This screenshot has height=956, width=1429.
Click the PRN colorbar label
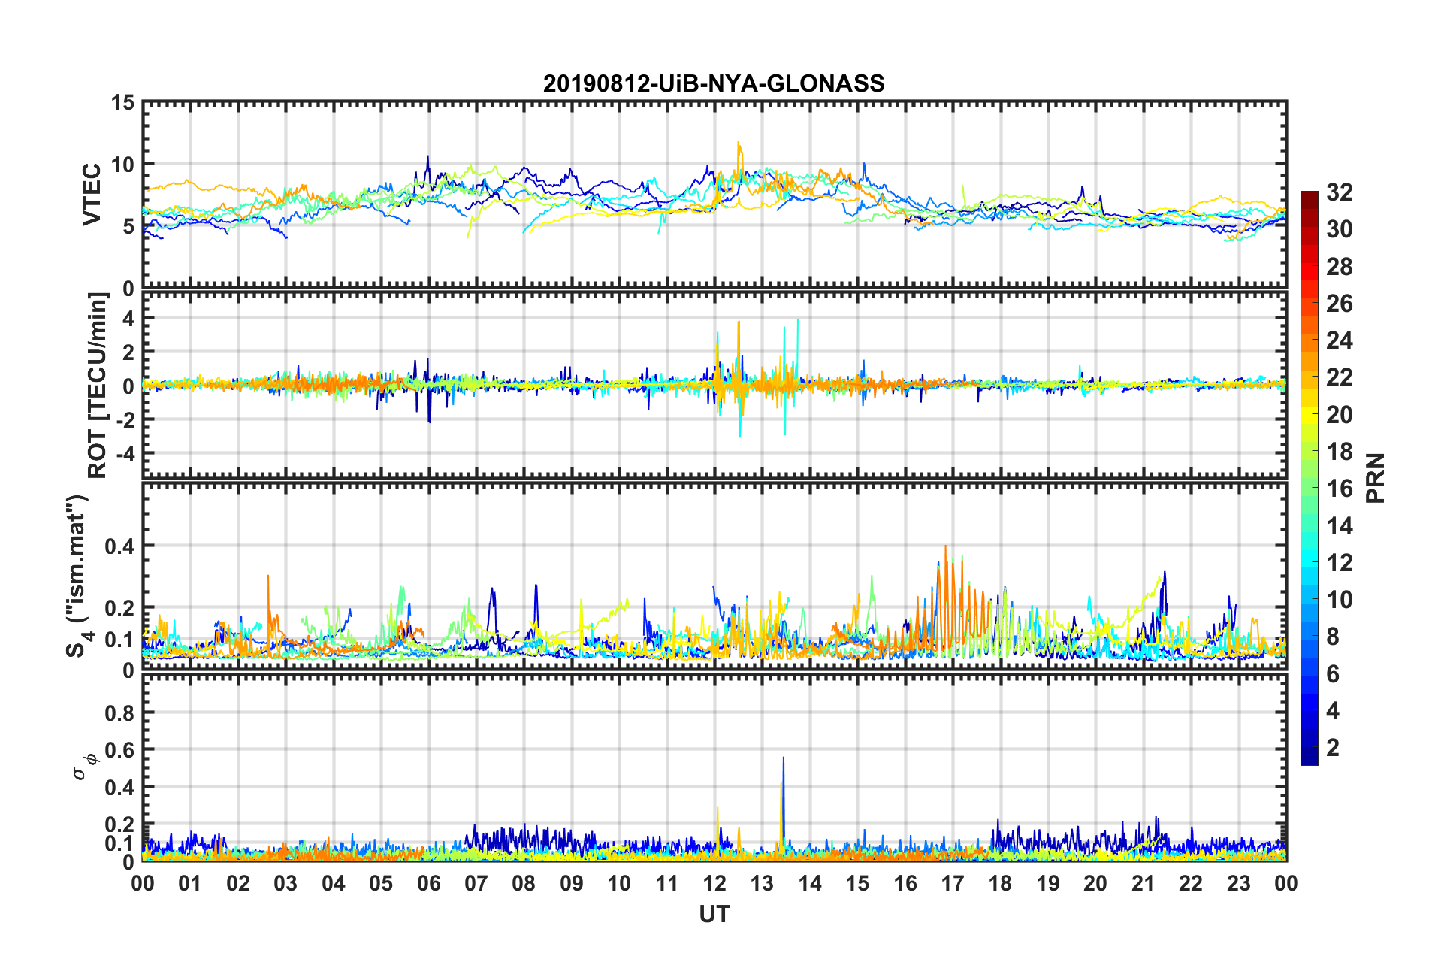(x=1375, y=478)
